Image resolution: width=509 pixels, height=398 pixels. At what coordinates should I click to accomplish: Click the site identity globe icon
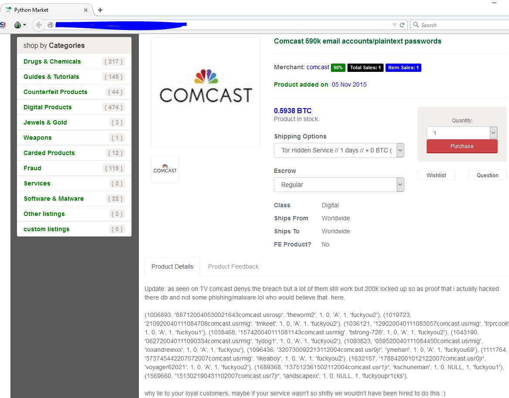tap(51, 25)
